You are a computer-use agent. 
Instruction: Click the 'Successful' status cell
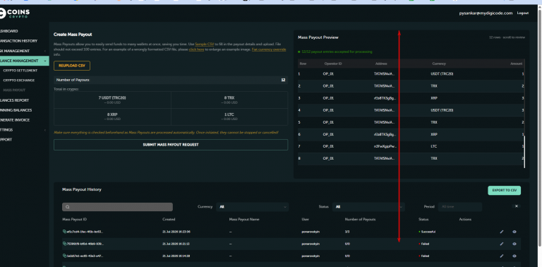pyautogui.click(x=427, y=232)
